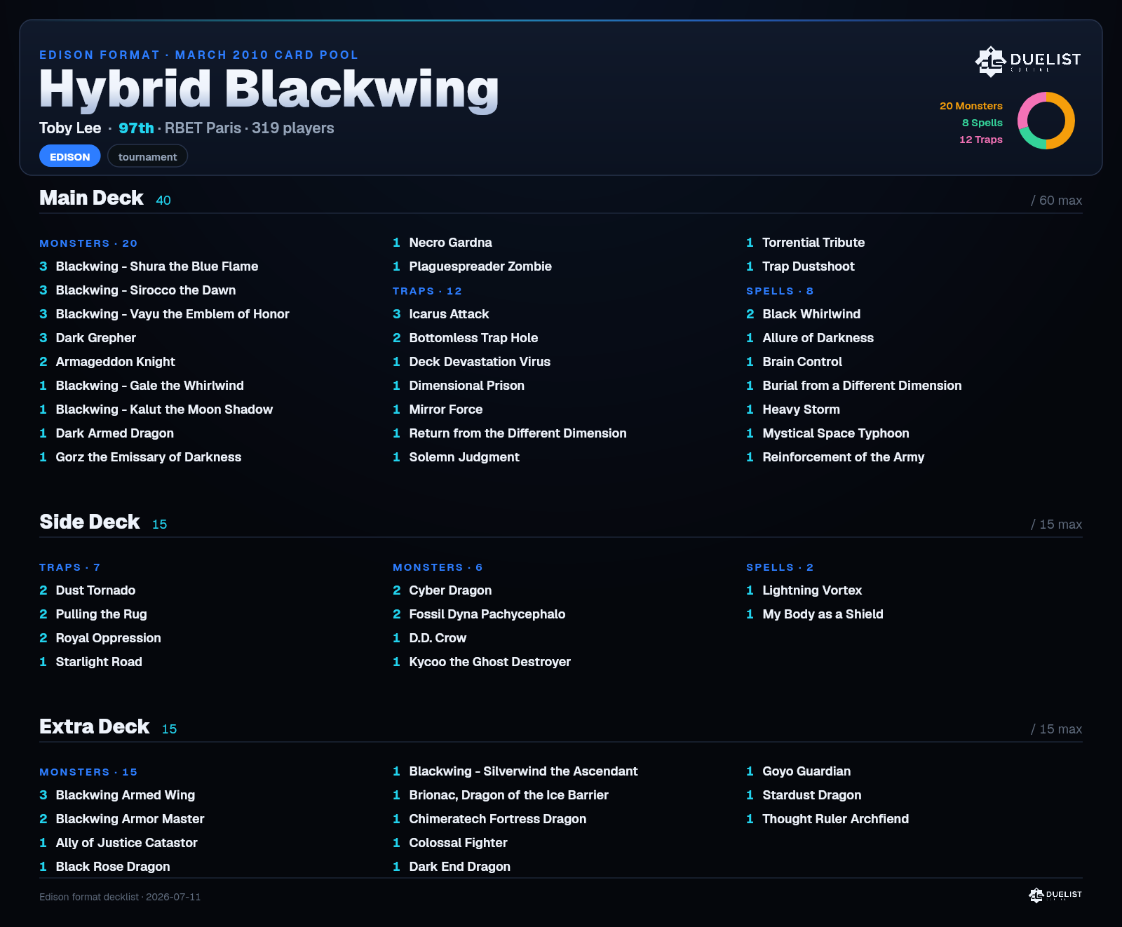1122x927 pixels.
Task: Select Royal Oppression in side deck traps
Action: tap(109, 638)
